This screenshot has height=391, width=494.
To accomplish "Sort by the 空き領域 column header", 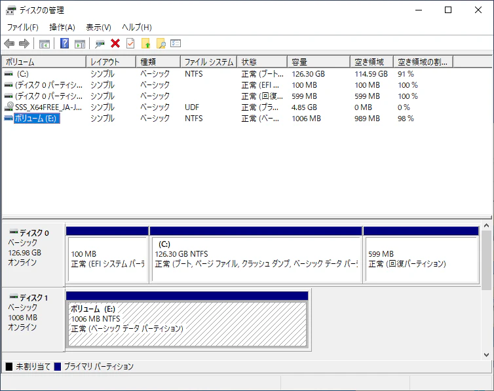I will tap(371, 62).
